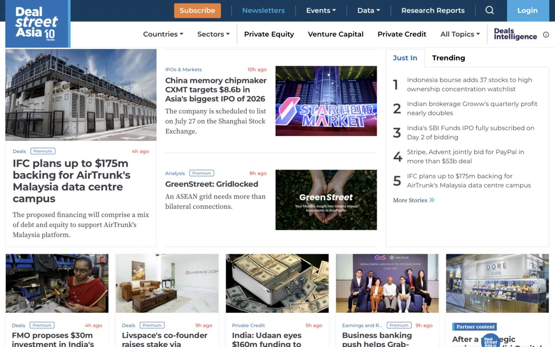The height and width of the screenshot is (347, 555).
Task: Open the All Topics dropdown
Action: click(x=460, y=34)
